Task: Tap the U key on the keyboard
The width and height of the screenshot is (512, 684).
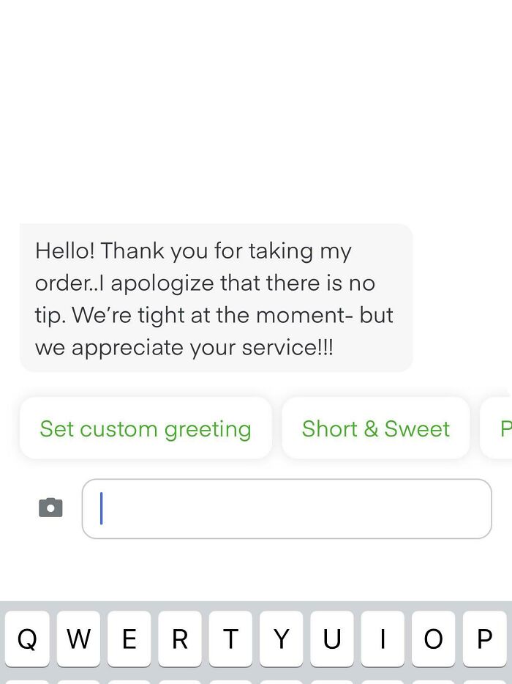Action: 332,639
